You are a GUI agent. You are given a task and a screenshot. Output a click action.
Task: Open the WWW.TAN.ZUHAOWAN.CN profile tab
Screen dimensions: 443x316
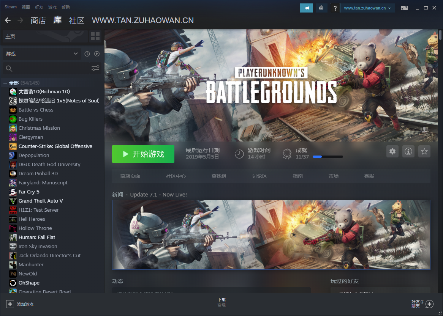(x=143, y=20)
